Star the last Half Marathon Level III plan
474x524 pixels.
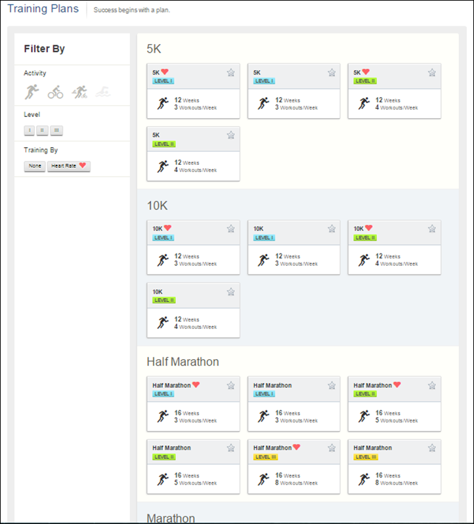(x=432, y=448)
